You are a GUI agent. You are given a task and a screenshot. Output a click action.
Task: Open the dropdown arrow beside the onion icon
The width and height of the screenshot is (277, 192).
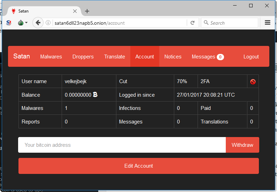tap(26, 23)
